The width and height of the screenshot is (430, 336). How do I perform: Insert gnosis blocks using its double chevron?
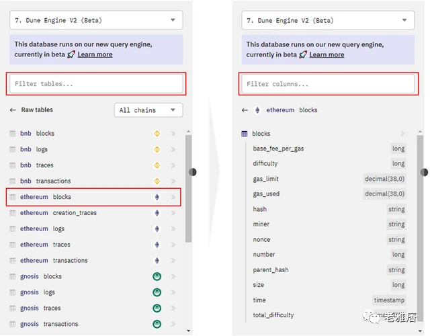173,276
